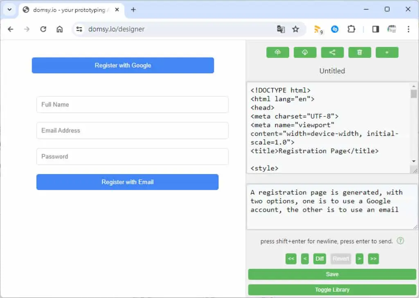Open the browser extensions puzzle icon
419x298 pixels.
pyautogui.click(x=351, y=29)
